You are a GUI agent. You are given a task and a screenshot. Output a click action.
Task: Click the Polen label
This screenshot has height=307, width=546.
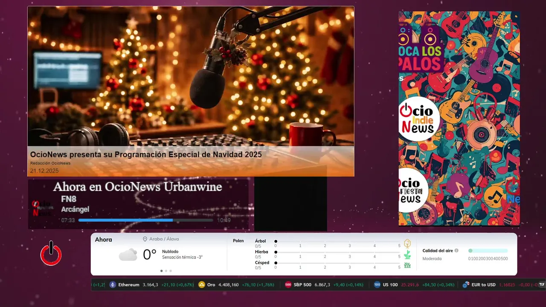click(238, 241)
